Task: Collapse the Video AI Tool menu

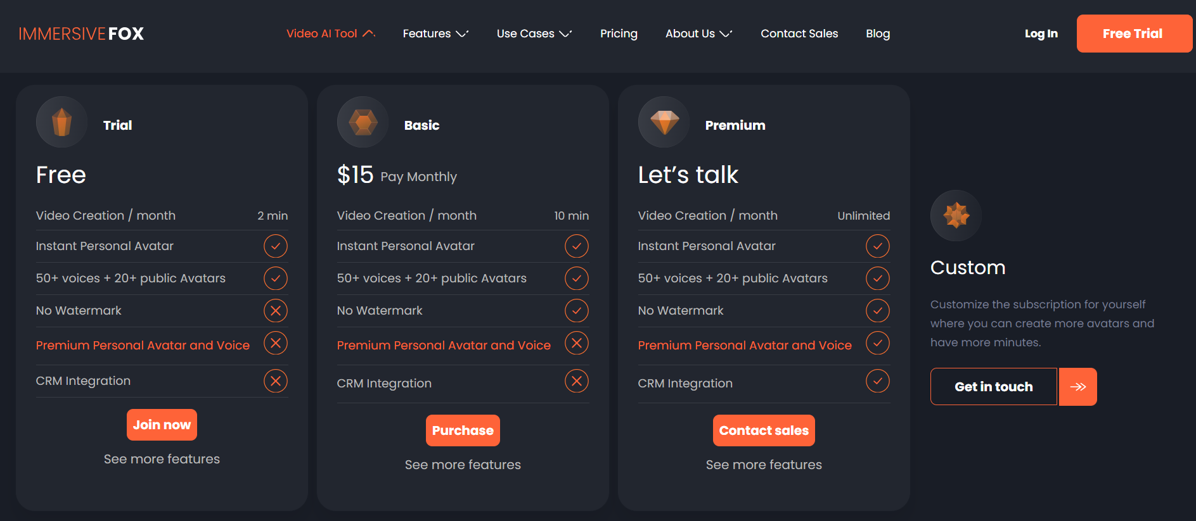Action: pos(331,34)
